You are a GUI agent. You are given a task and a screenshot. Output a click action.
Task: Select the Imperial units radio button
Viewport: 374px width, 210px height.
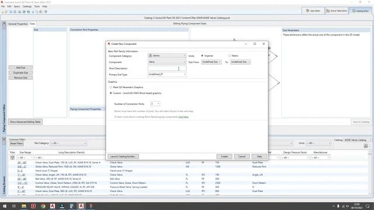coord(202,56)
